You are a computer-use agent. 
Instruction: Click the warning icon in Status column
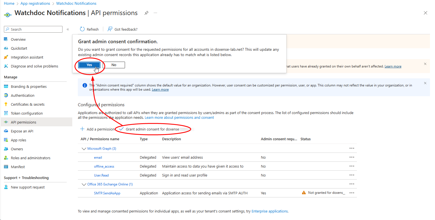coord(304,193)
